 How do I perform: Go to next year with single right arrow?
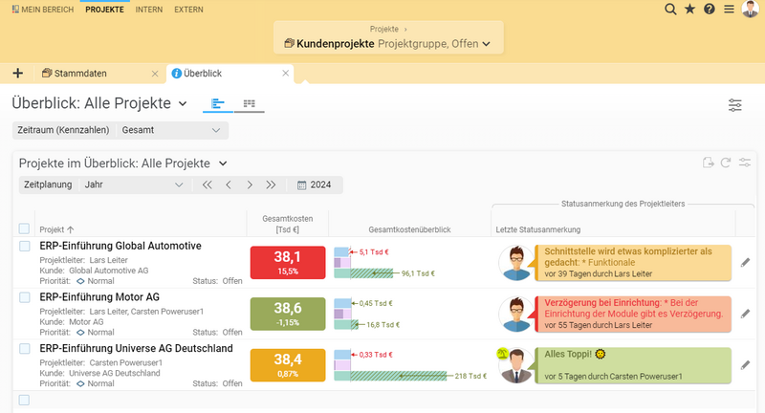click(250, 185)
